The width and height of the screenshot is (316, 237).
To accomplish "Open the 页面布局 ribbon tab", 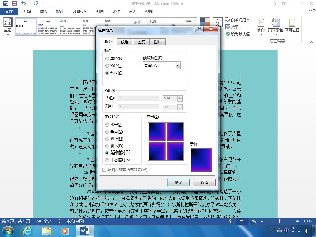I will [x=80, y=11].
